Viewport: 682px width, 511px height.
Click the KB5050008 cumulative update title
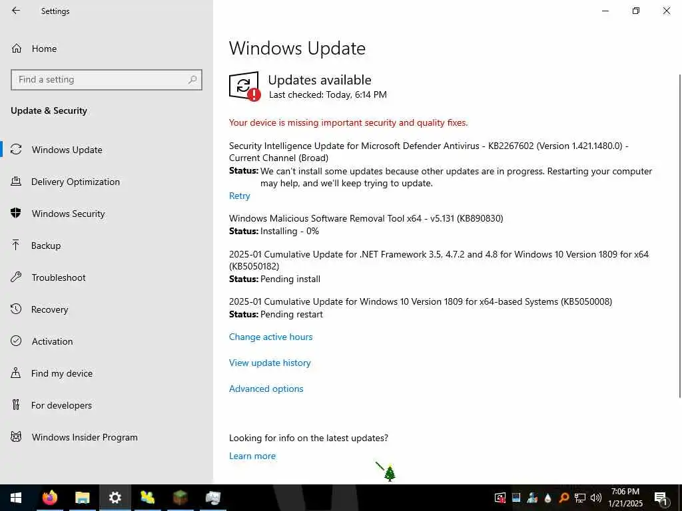[x=421, y=301]
